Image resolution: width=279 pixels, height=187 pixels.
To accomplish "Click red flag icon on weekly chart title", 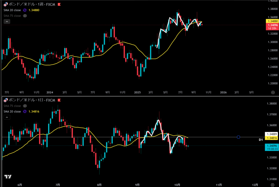I will [59, 5].
